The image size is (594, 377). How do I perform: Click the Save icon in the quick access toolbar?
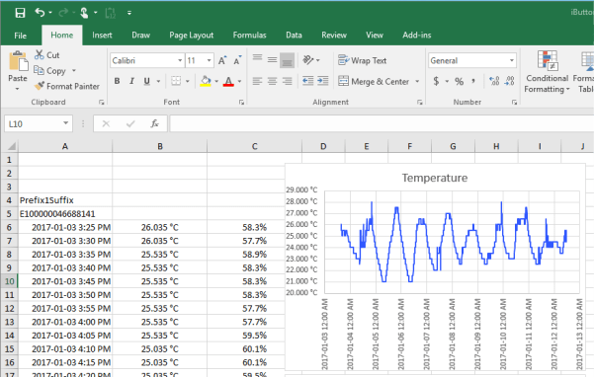point(20,13)
